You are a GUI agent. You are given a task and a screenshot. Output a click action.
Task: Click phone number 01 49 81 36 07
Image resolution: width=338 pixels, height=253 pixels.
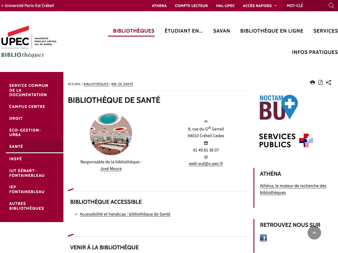206,150
